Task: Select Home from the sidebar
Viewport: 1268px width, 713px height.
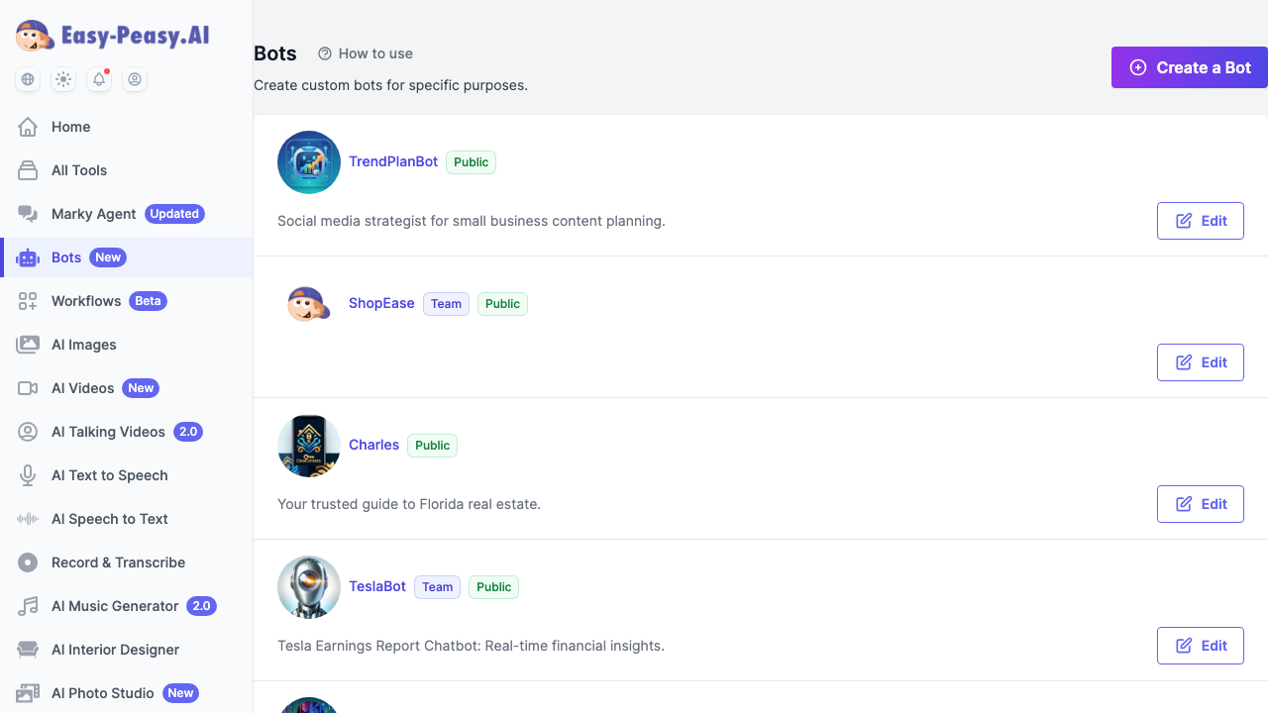Action: pyautogui.click(x=70, y=127)
